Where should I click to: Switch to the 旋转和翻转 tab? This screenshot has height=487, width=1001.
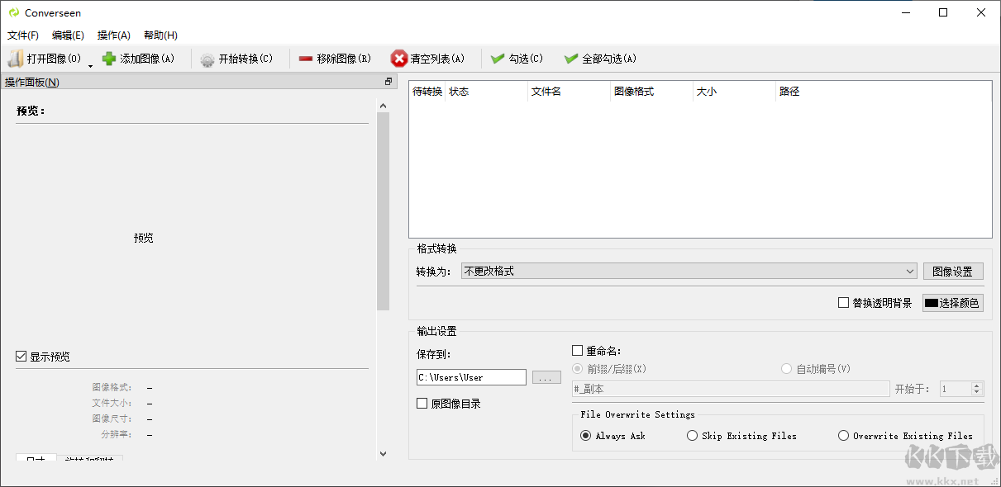tap(89, 461)
